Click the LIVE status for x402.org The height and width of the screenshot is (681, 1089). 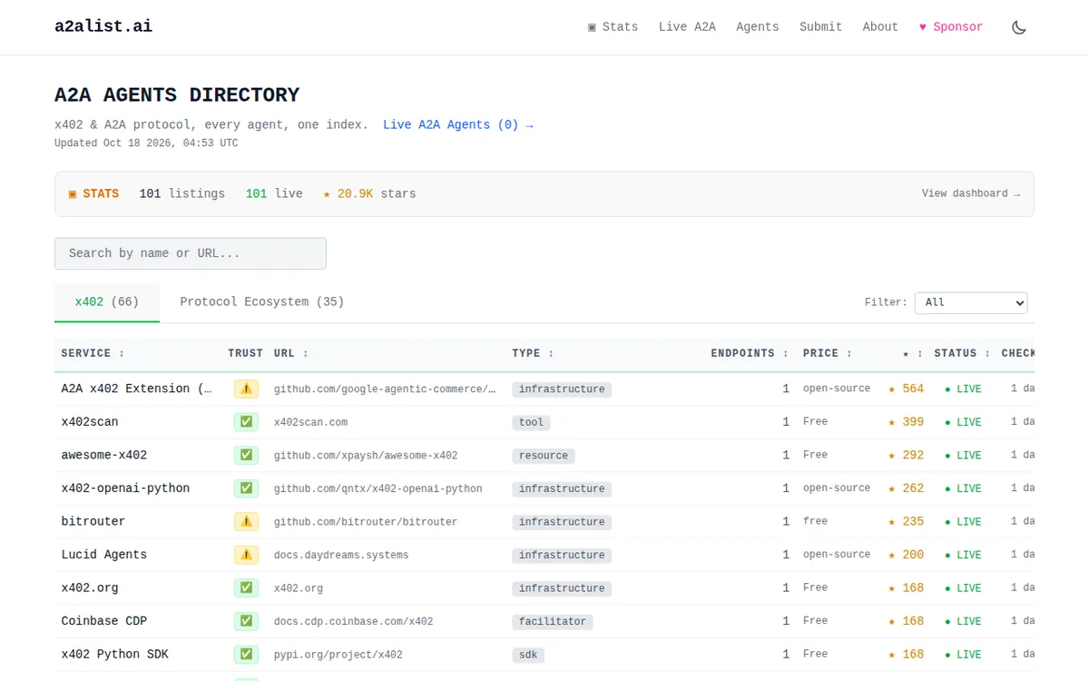point(963,588)
